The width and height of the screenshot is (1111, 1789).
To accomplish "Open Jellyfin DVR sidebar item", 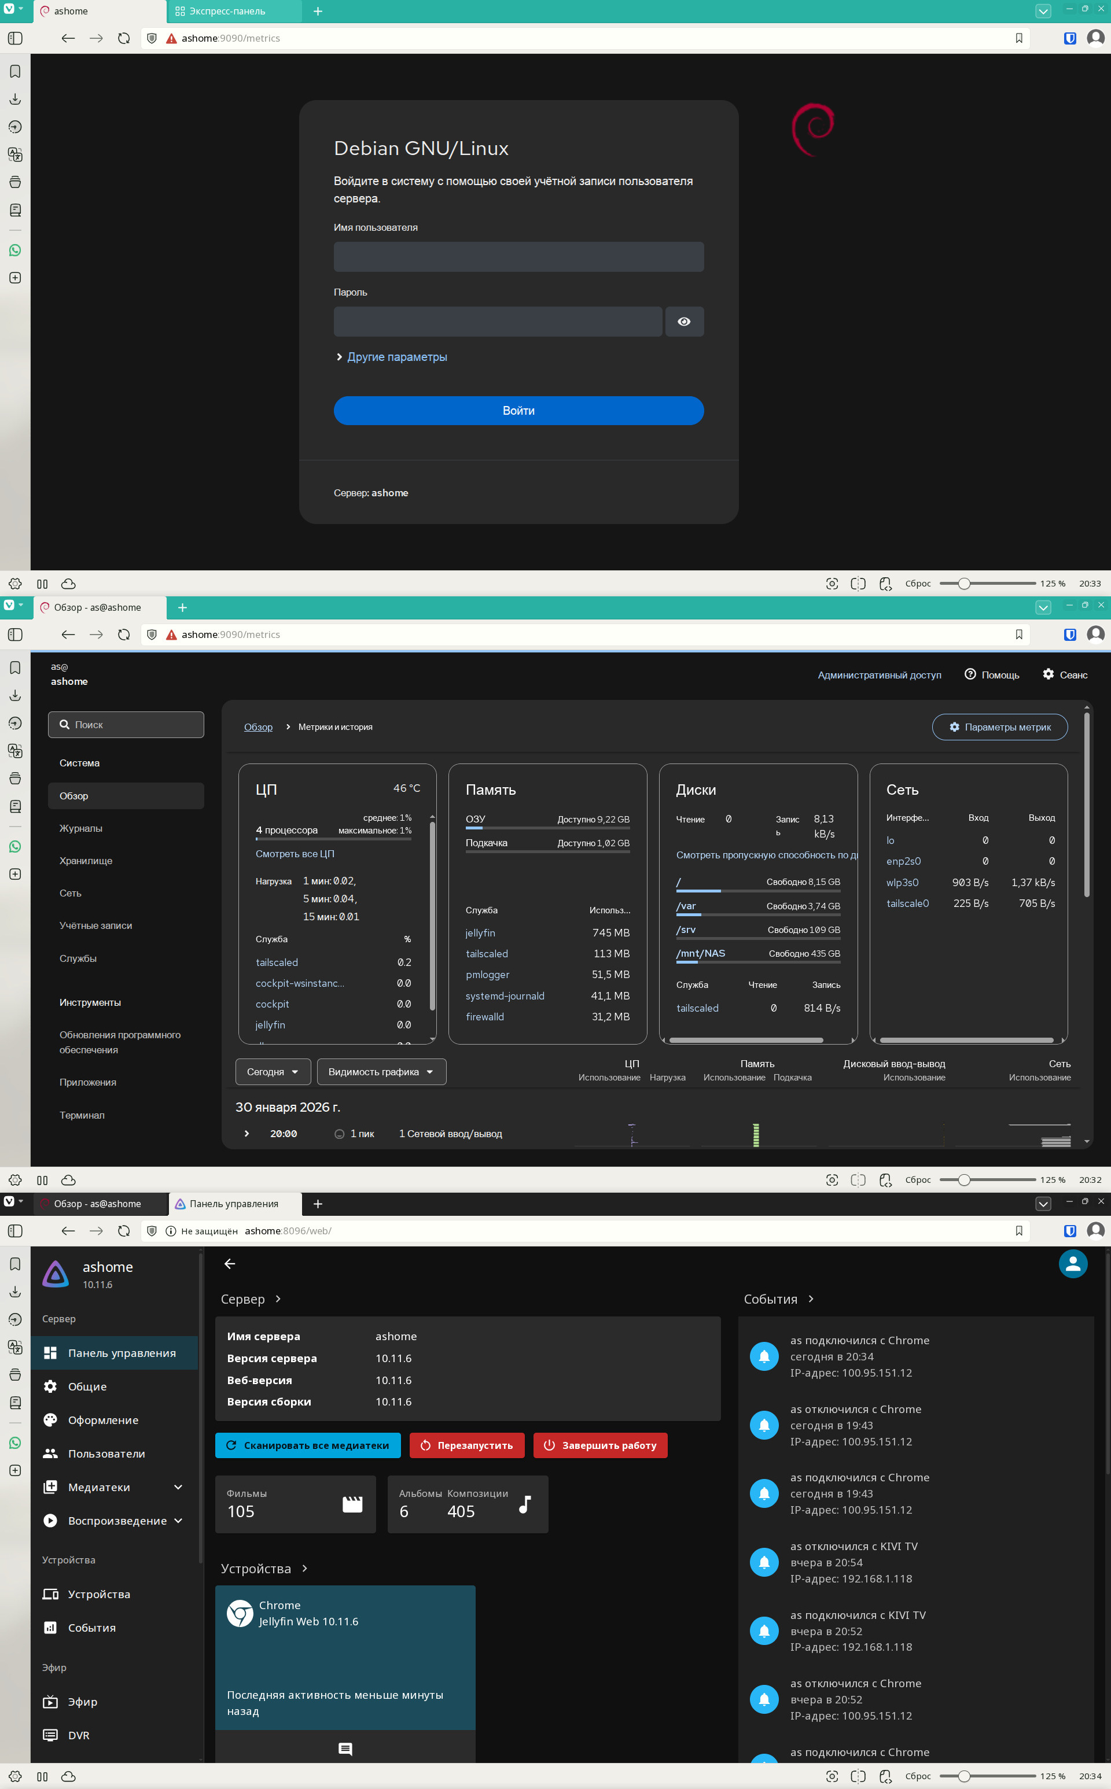I will (79, 1735).
